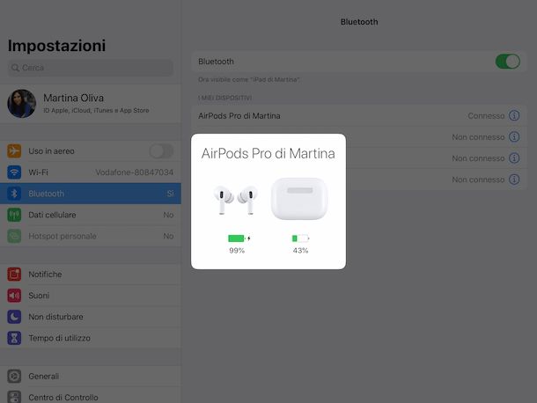Open the Notifiche icon

(14, 275)
